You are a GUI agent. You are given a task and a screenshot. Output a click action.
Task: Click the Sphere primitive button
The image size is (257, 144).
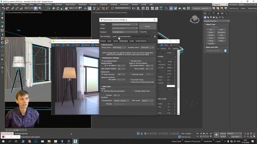211,32
